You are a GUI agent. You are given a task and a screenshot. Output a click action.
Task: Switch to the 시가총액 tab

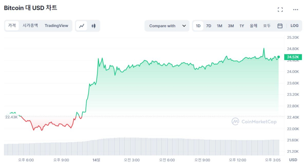[x=30, y=26]
